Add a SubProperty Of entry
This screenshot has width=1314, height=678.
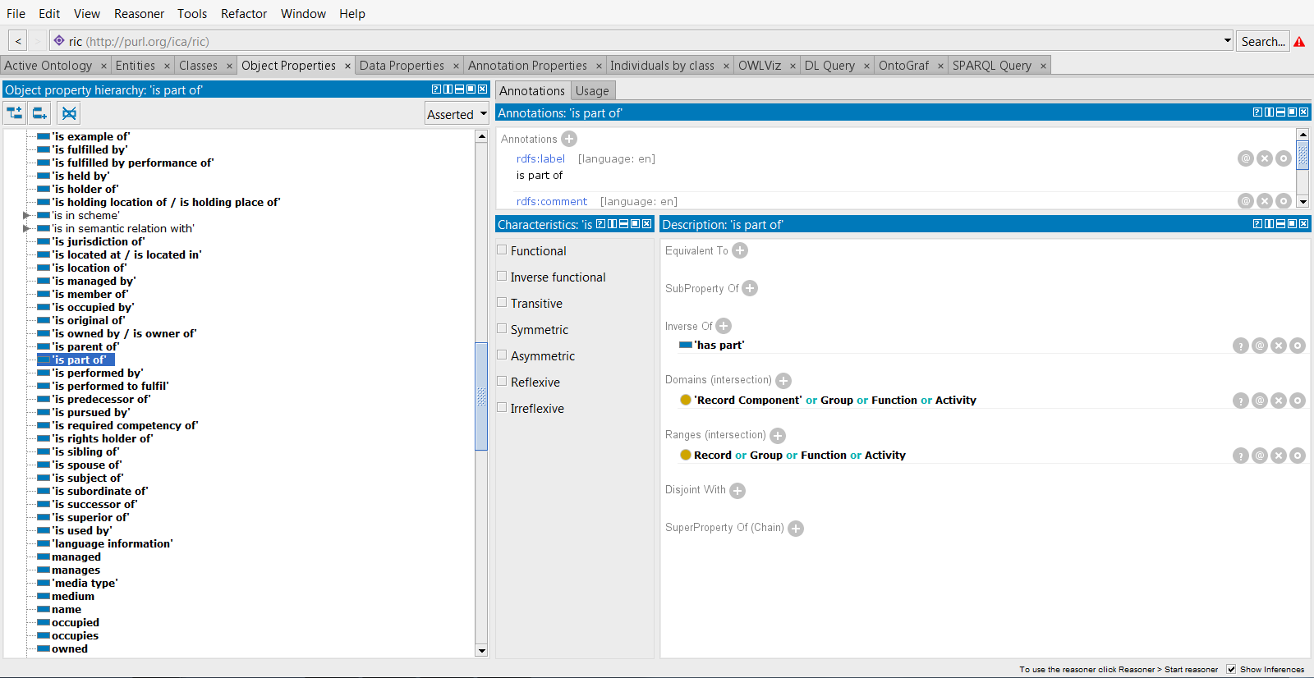click(x=750, y=288)
